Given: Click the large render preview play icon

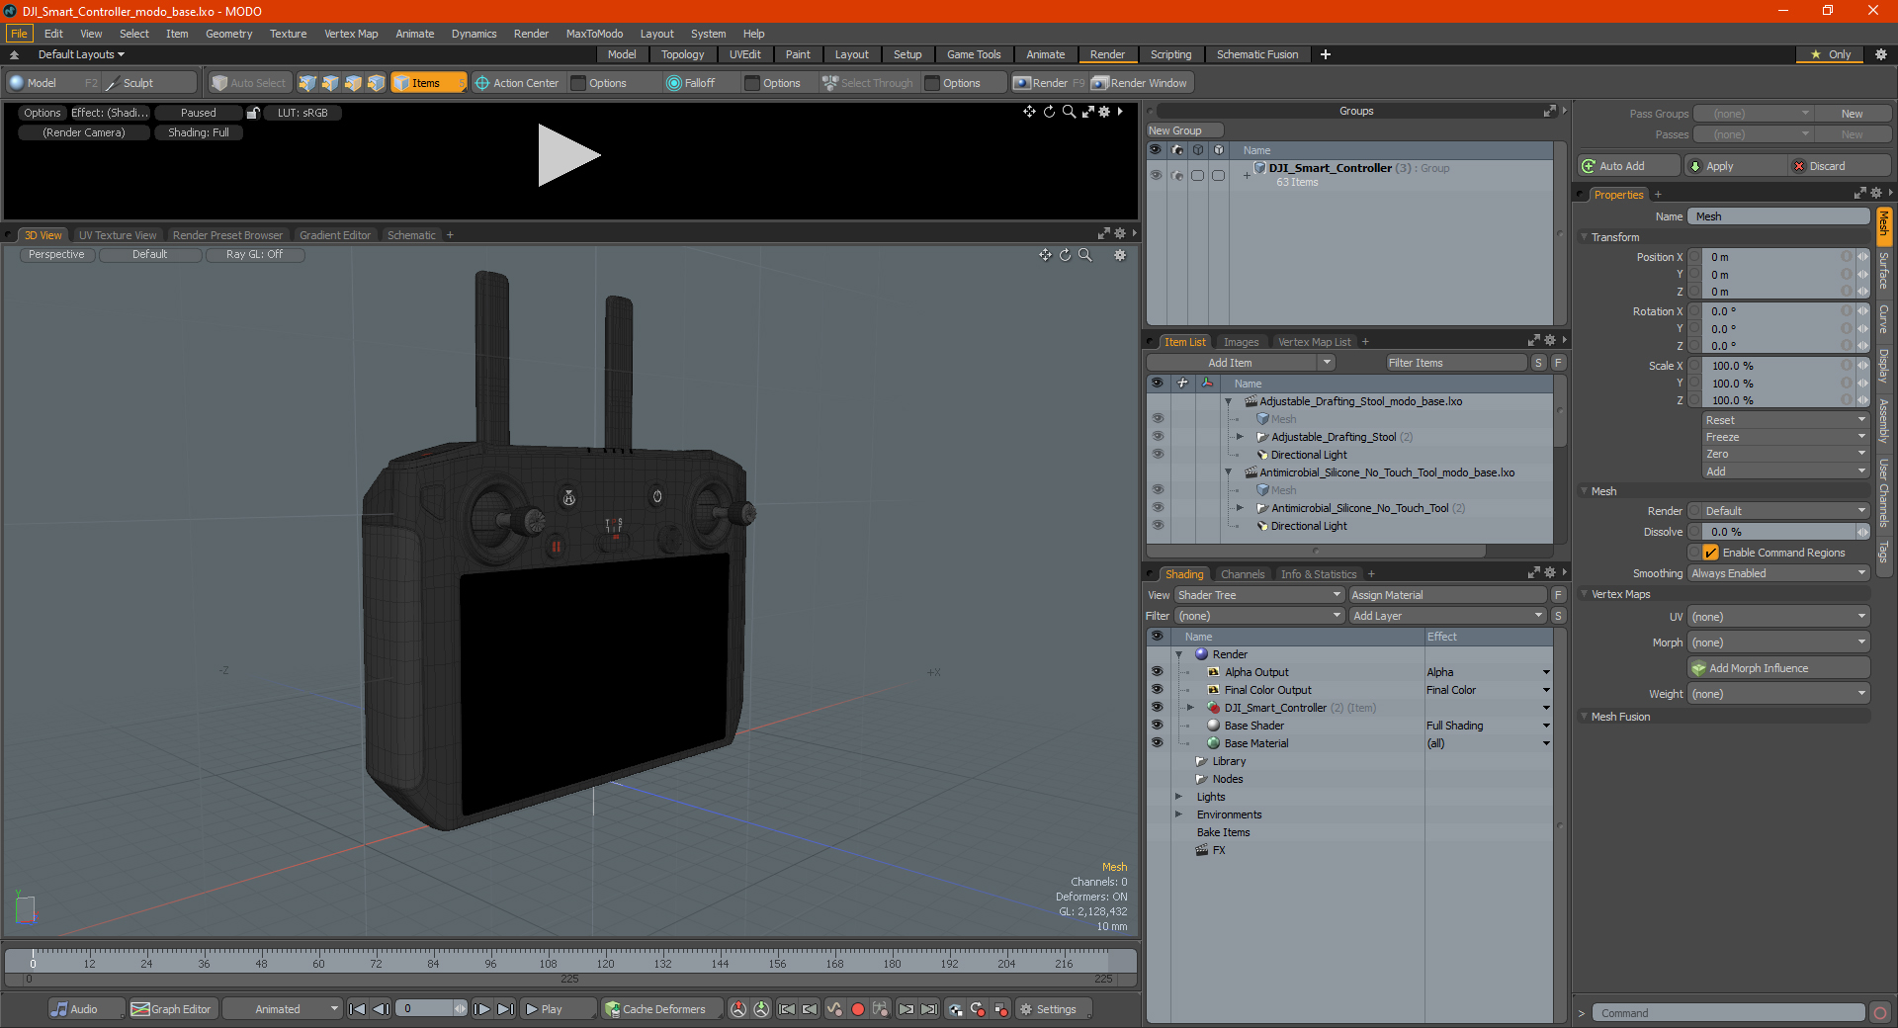Looking at the screenshot, I should pyautogui.click(x=568, y=155).
